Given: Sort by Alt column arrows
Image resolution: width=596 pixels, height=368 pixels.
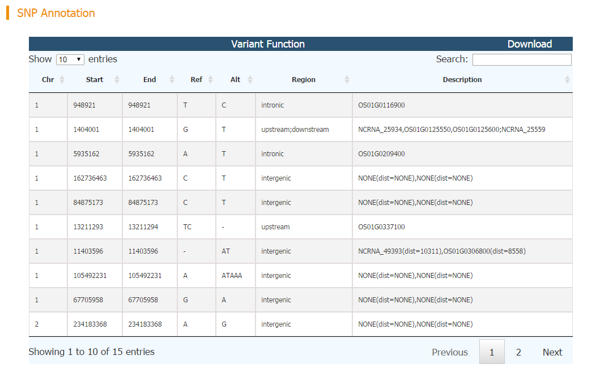Looking at the screenshot, I should tap(250, 80).
